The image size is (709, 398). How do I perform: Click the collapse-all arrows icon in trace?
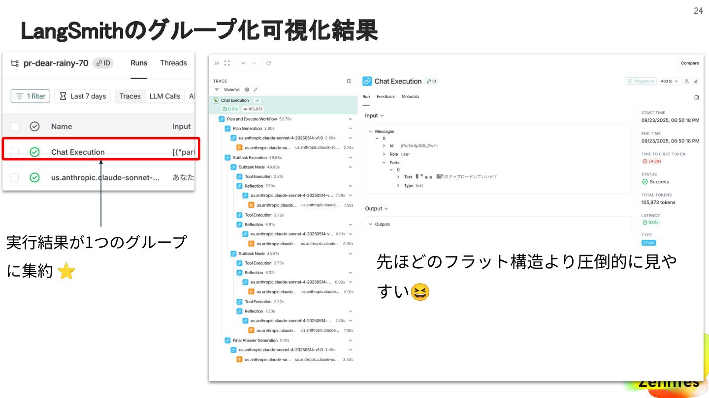tap(256, 90)
